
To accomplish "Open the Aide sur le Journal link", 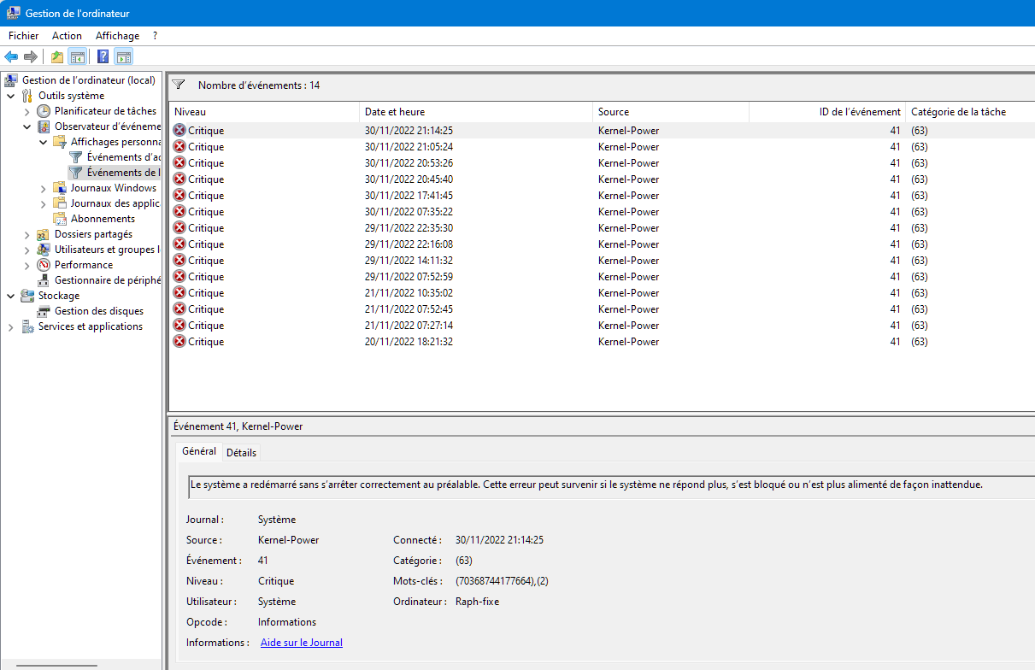I will point(302,643).
